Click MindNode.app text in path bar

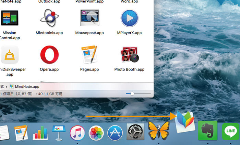[27, 87]
